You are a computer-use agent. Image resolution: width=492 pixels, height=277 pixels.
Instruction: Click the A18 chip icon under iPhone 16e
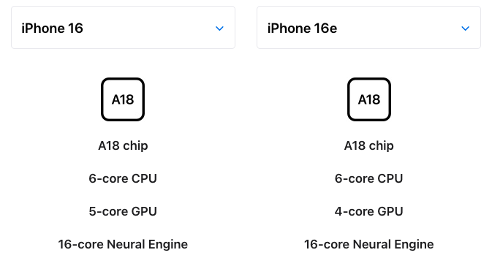(369, 99)
